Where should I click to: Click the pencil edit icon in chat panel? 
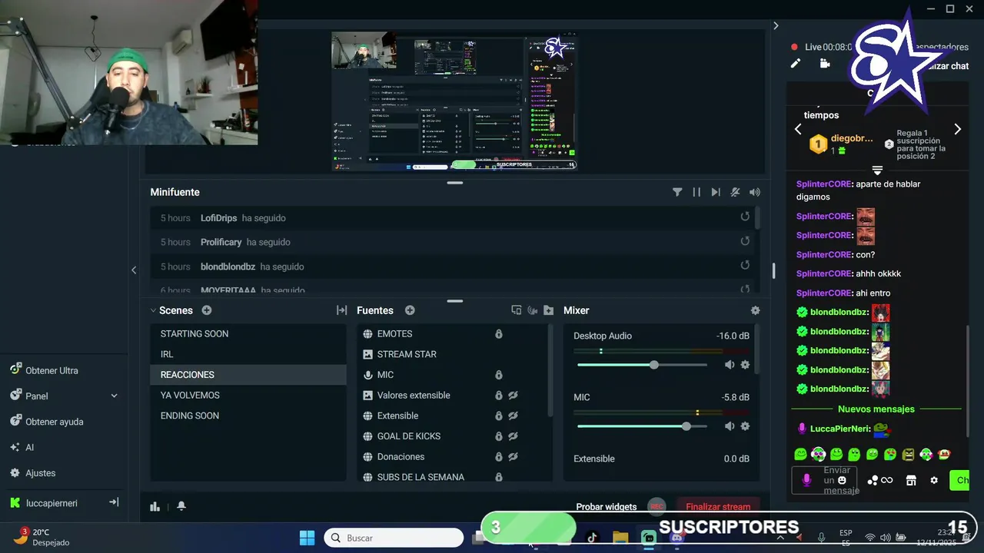tap(796, 64)
